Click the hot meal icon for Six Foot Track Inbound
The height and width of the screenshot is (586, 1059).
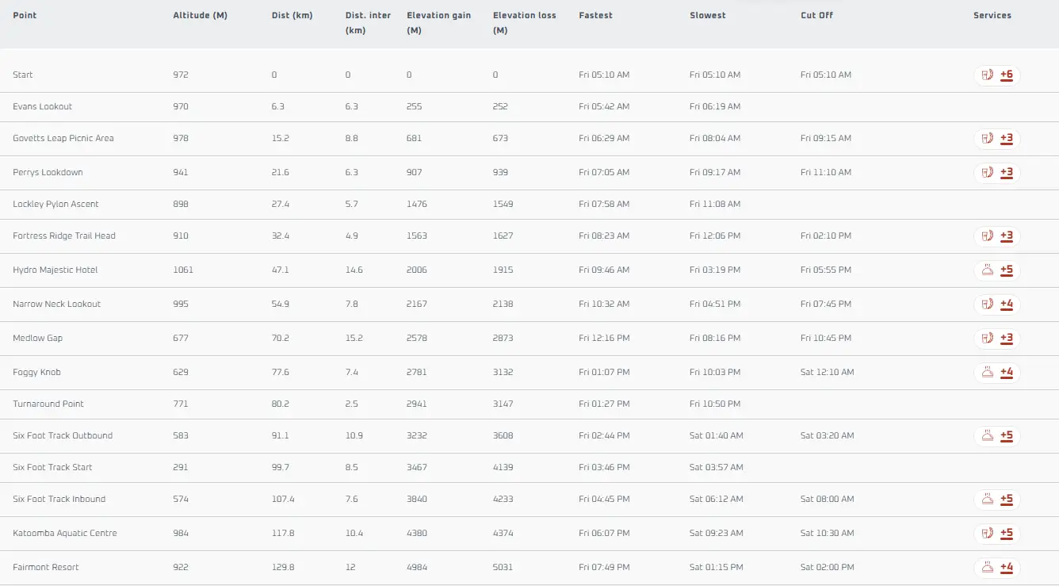pyautogui.click(x=988, y=499)
